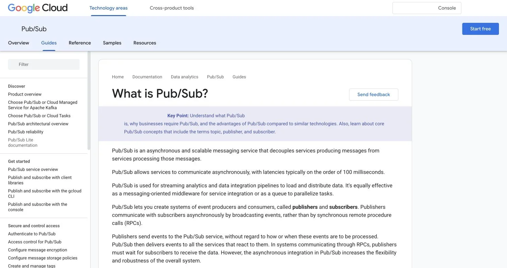Image resolution: width=507 pixels, height=268 pixels.
Task: Click the Get started section heading
Action: (x=19, y=161)
